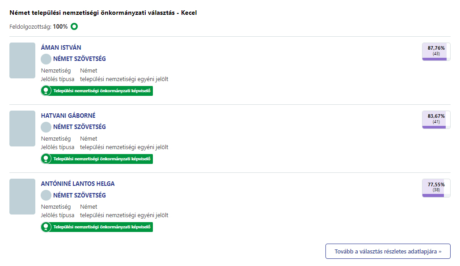This screenshot has height=266, width=460.
Task: Select candidate name Áman István
Action: [61, 47]
